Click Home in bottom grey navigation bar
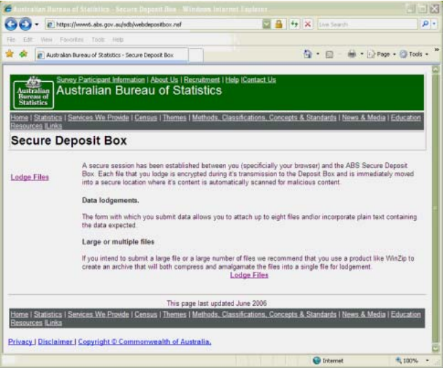The width and height of the screenshot is (443, 370). (x=19, y=314)
